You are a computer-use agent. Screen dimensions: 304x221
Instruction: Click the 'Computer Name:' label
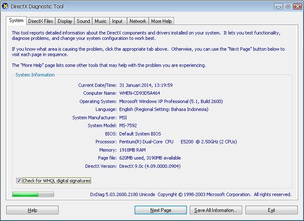[x=100, y=93]
